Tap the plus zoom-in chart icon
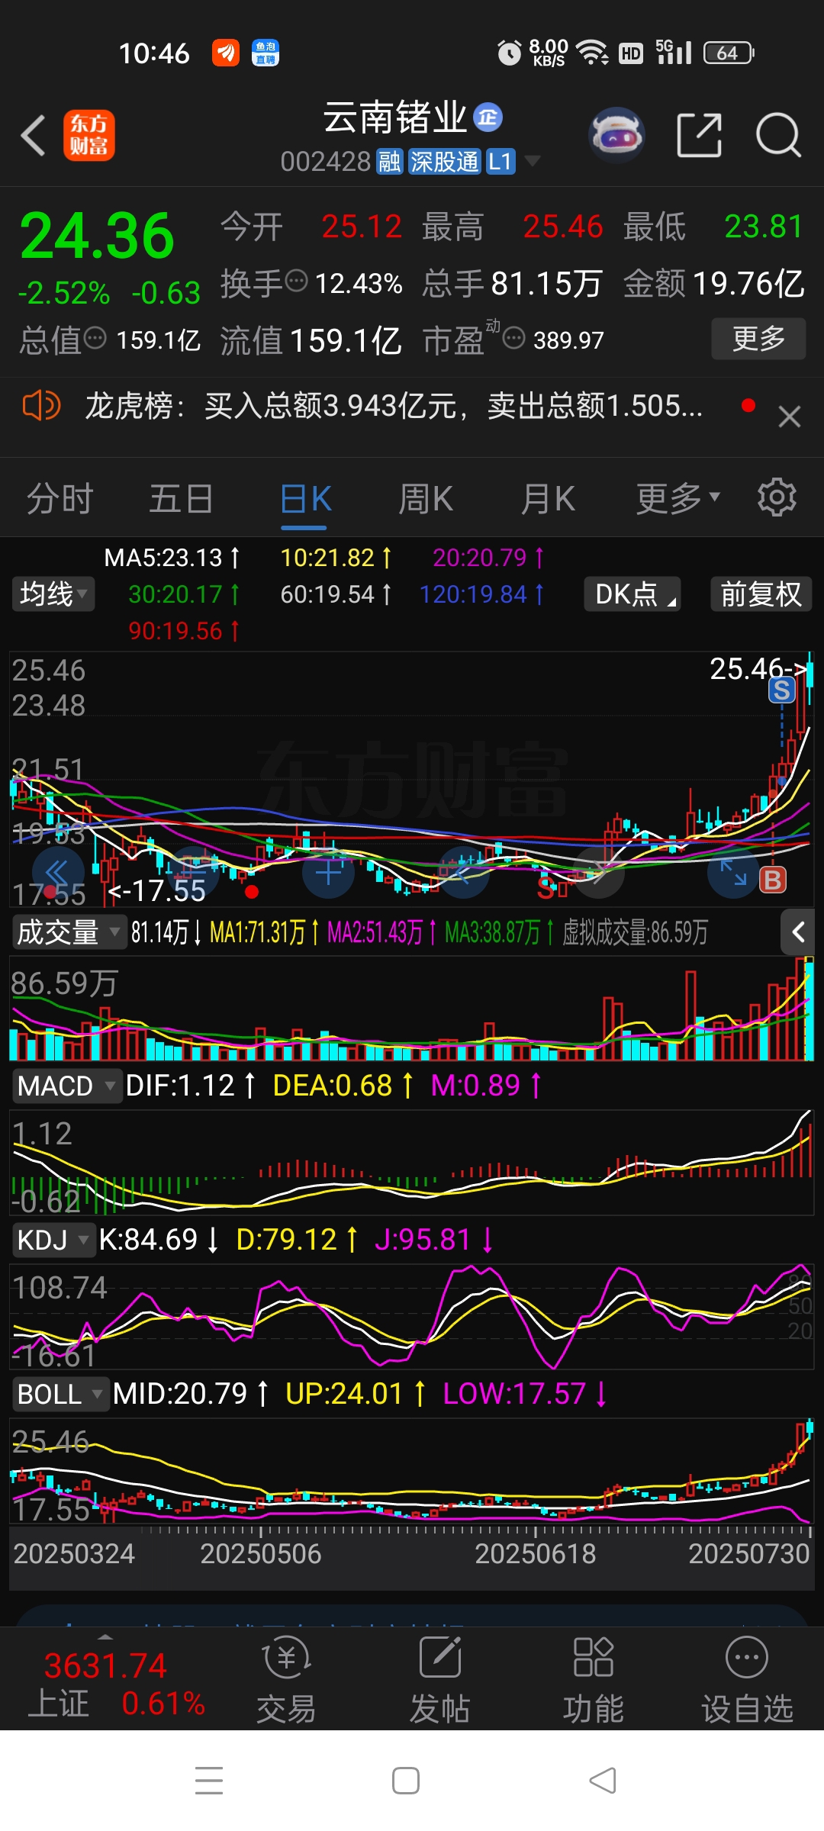The height and width of the screenshot is (1831, 824). click(328, 872)
